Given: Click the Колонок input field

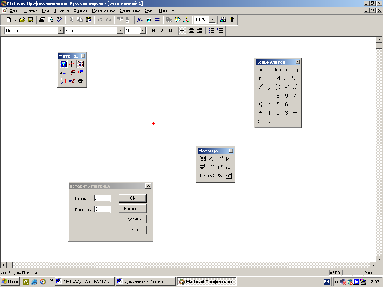Looking at the screenshot, I should 102,209.
